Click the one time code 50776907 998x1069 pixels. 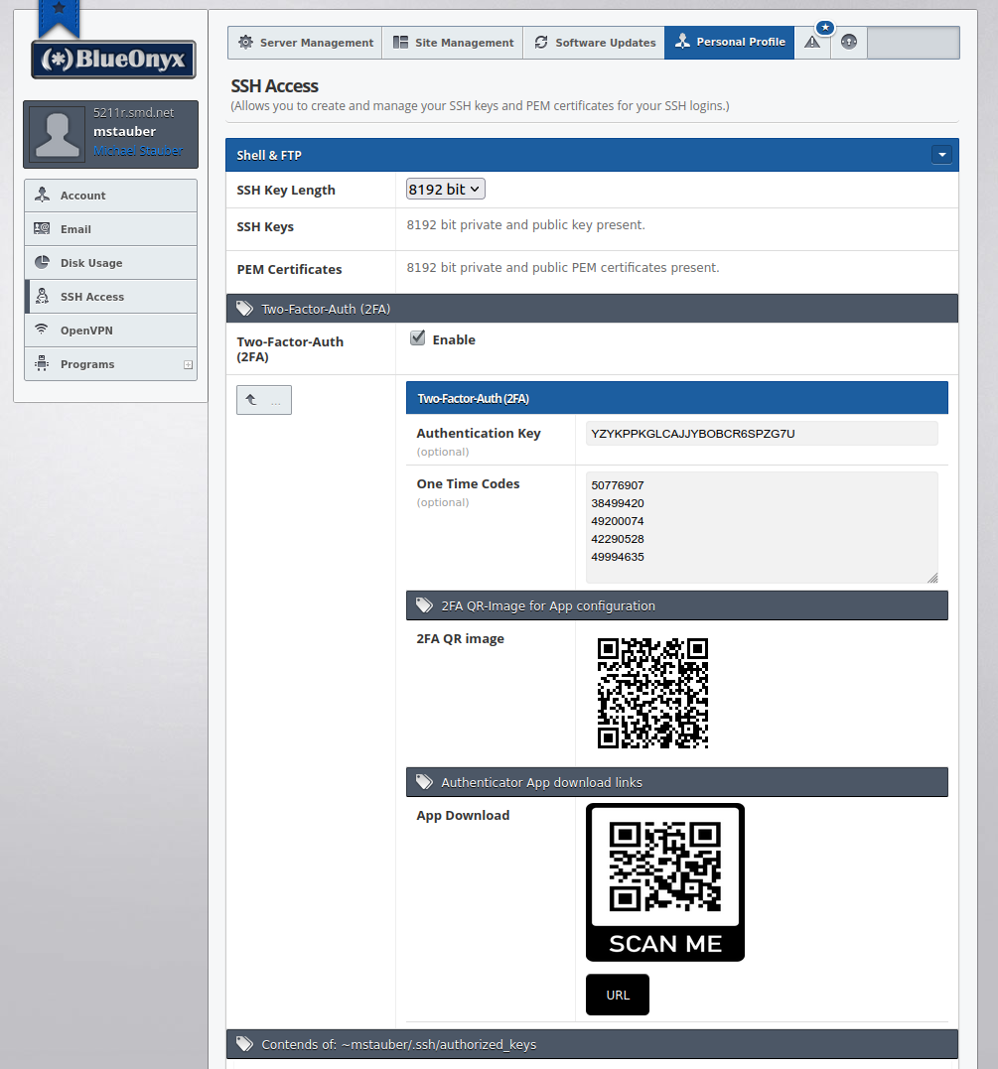(618, 485)
